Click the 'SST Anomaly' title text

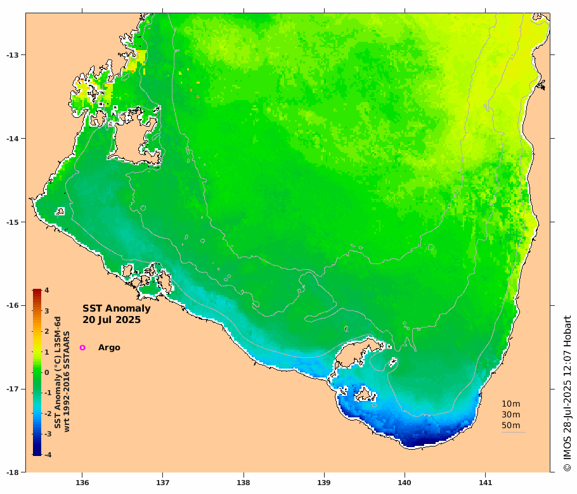click(x=117, y=309)
